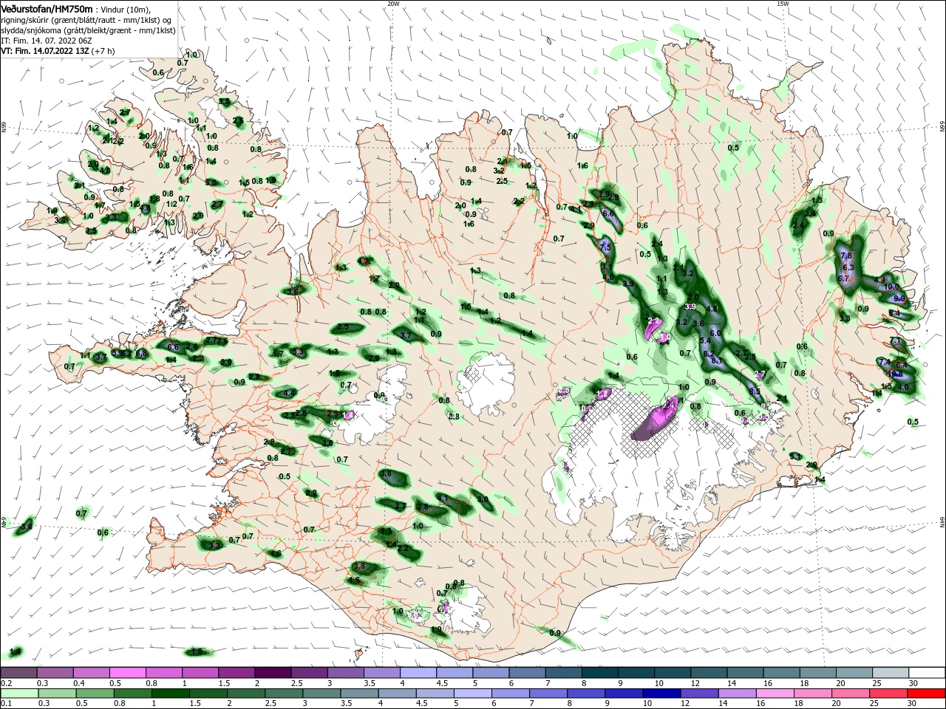Select the 'IT: Fim. 14. 07. 2022 06Z' line
This screenshot has height=709, width=946.
[x=46, y=41]
